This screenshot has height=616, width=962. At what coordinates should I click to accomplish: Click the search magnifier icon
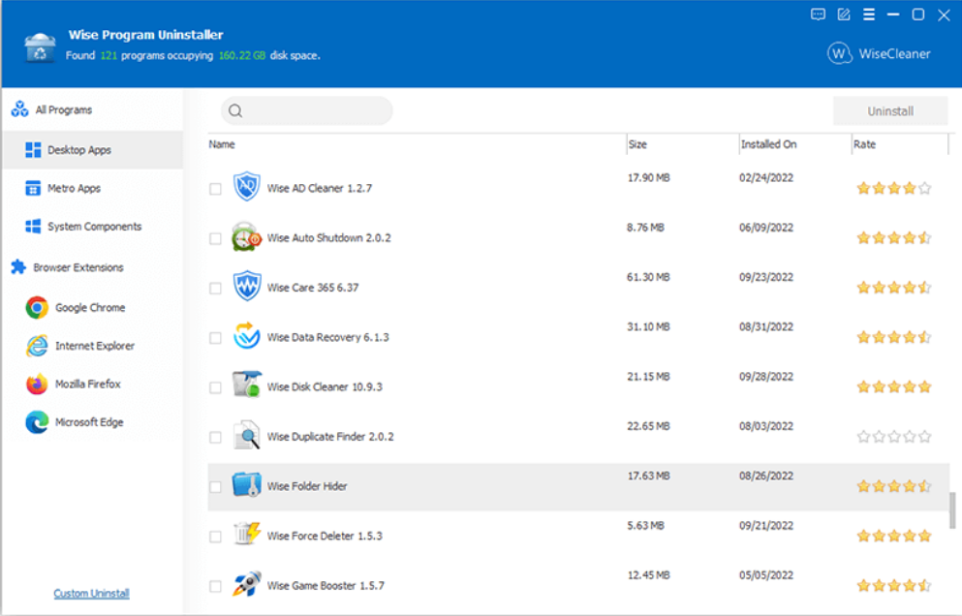[234, 110]
